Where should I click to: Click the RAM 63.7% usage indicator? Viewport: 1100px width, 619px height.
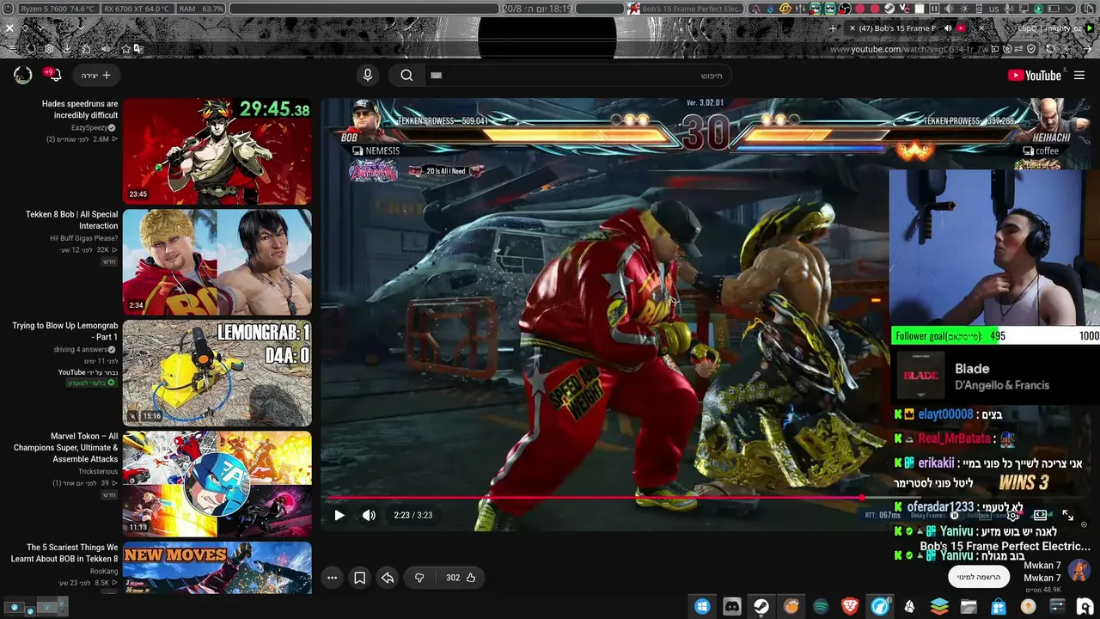tap(201, 9)
